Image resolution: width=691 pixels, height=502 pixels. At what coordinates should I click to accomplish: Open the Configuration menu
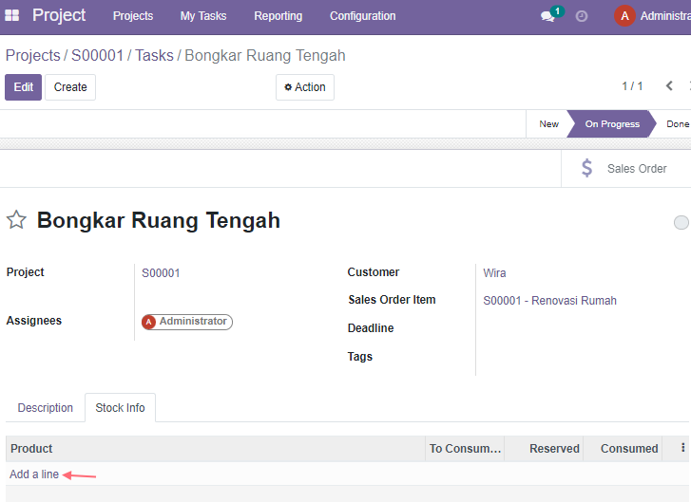tap(363, 16)
